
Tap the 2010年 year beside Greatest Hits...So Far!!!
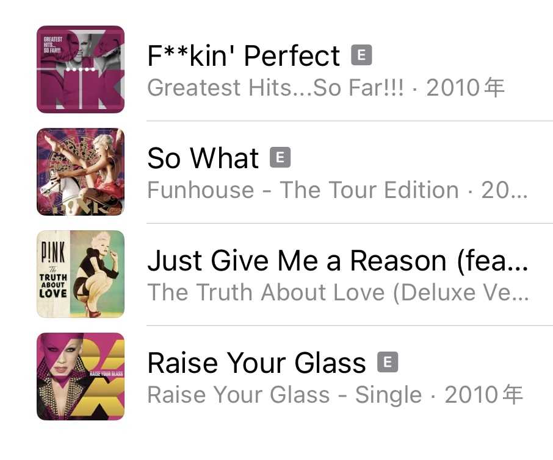pyautogui.click(x=465, y=88)
